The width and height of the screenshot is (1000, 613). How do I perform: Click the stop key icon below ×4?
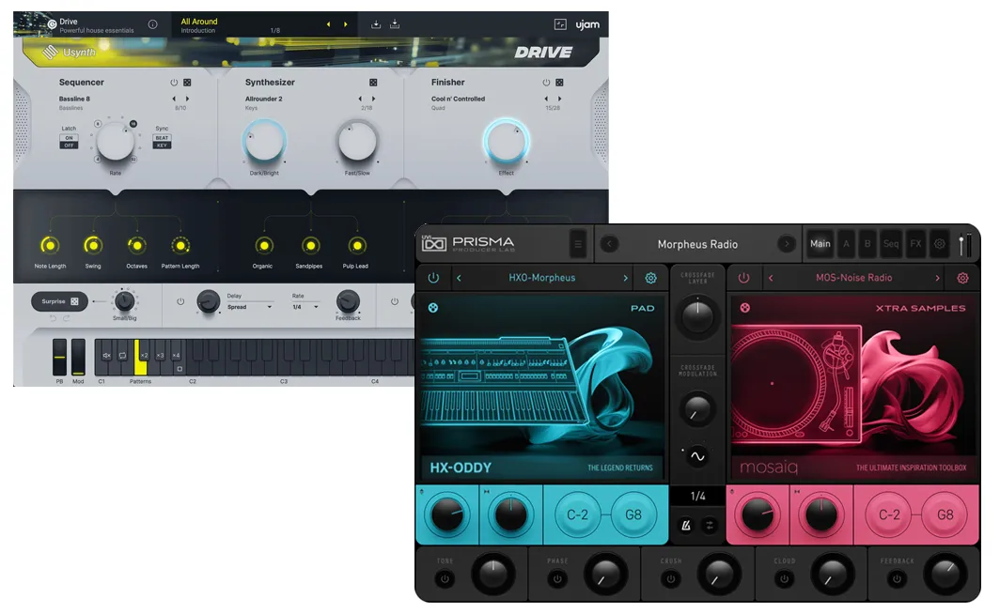tap(180, 369)
